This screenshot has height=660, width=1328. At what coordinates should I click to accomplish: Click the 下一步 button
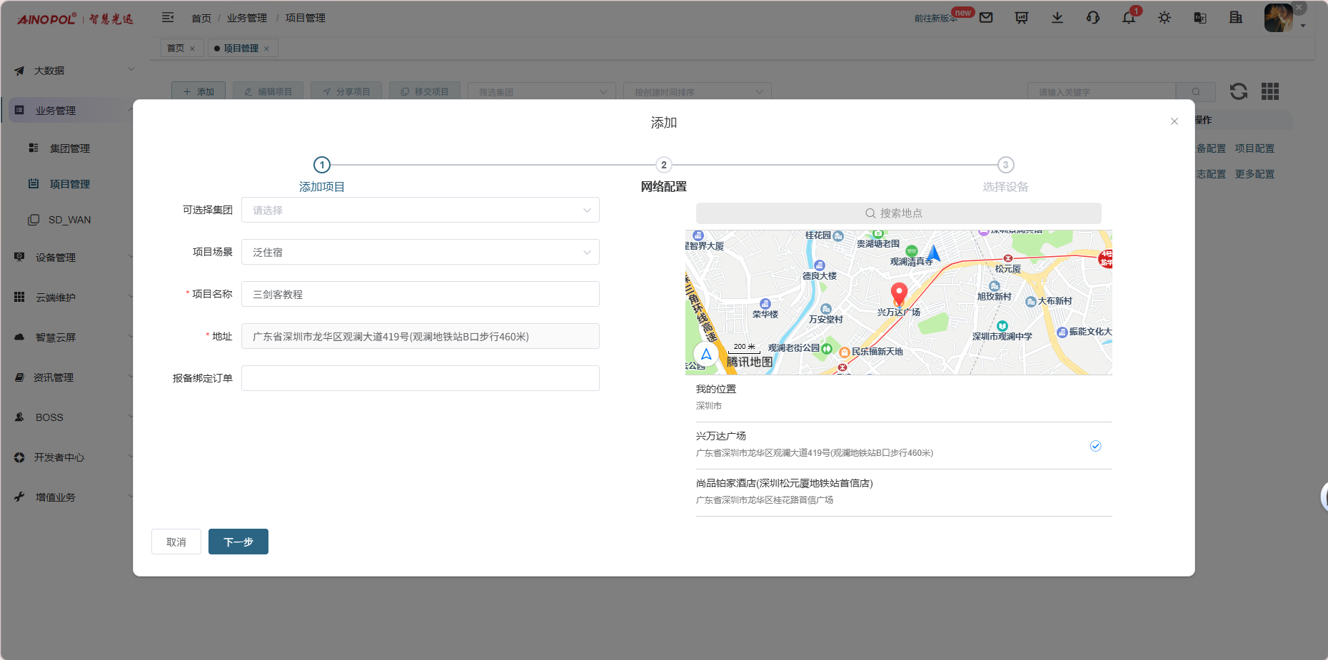[x=238, y=542]
